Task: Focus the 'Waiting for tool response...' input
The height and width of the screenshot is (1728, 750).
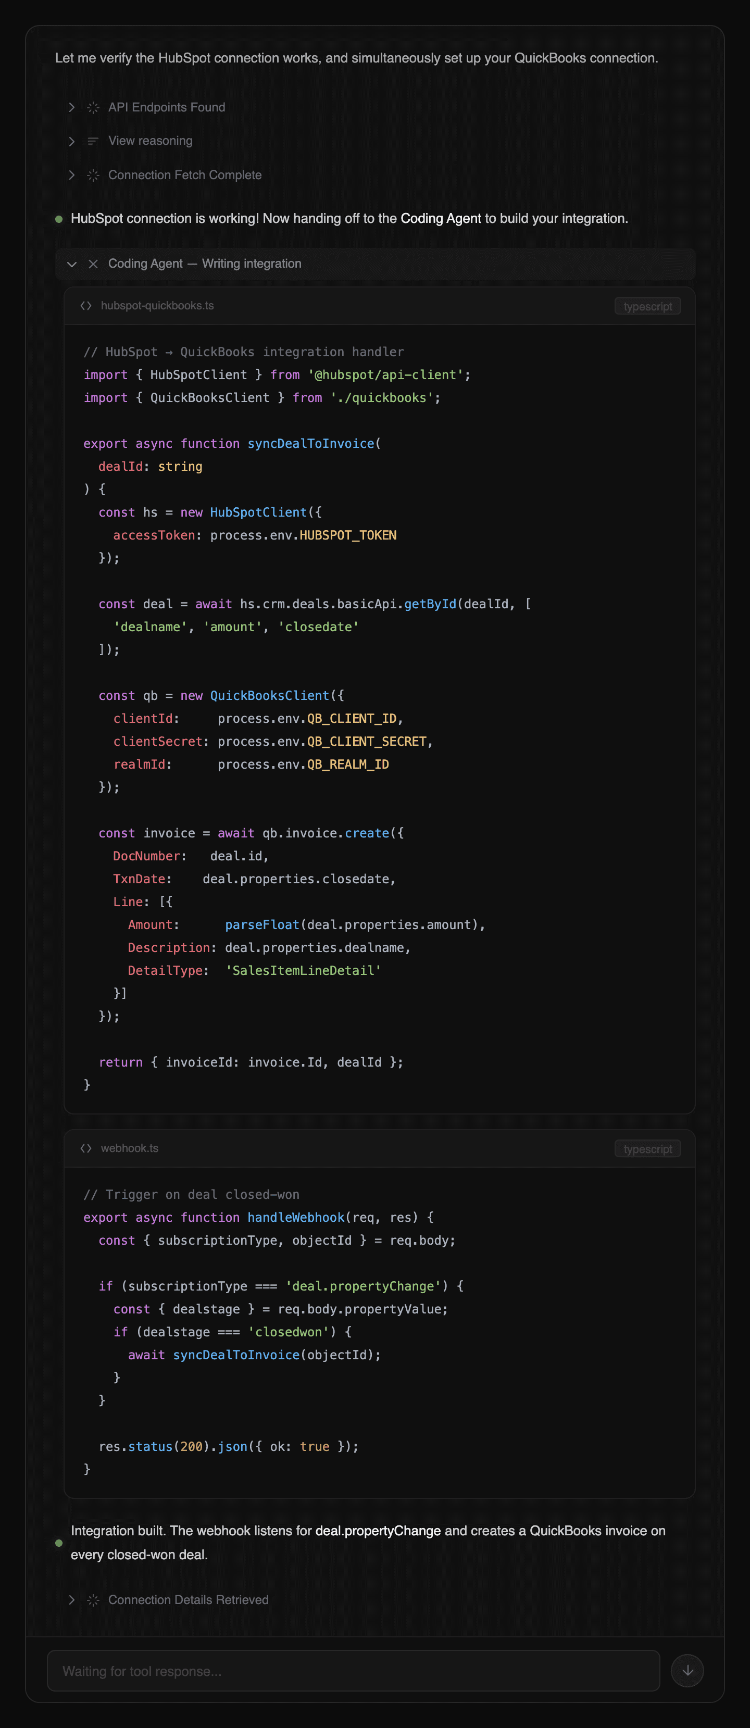Action: pos(354,1670)
